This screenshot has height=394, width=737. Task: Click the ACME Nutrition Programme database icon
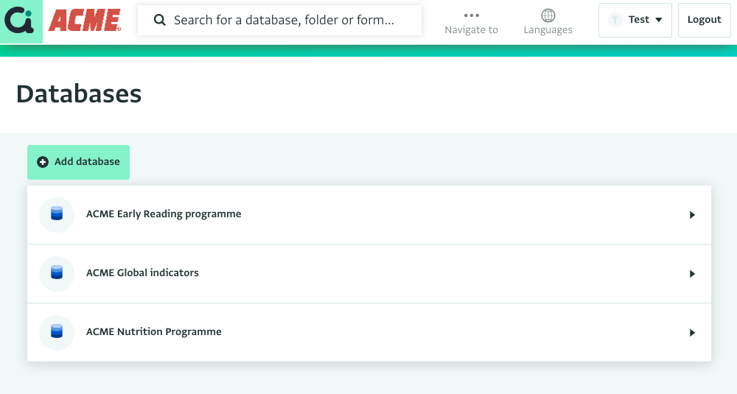57,332
